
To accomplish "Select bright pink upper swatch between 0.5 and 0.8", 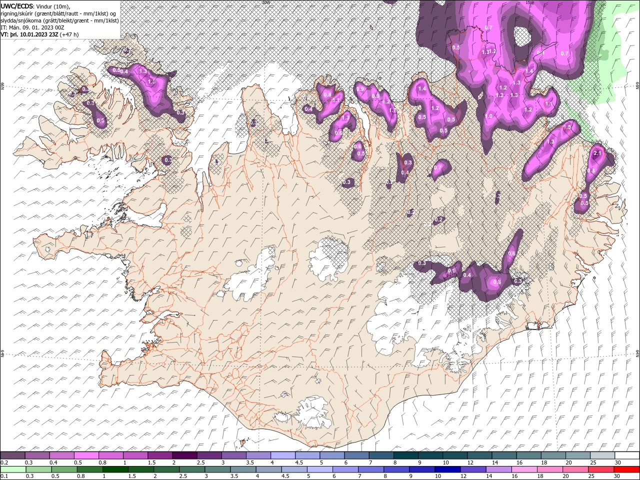I will tap(86, 455).
